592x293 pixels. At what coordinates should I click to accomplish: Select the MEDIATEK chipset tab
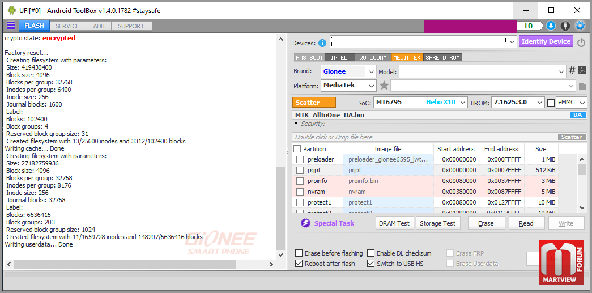coord(407,57)
